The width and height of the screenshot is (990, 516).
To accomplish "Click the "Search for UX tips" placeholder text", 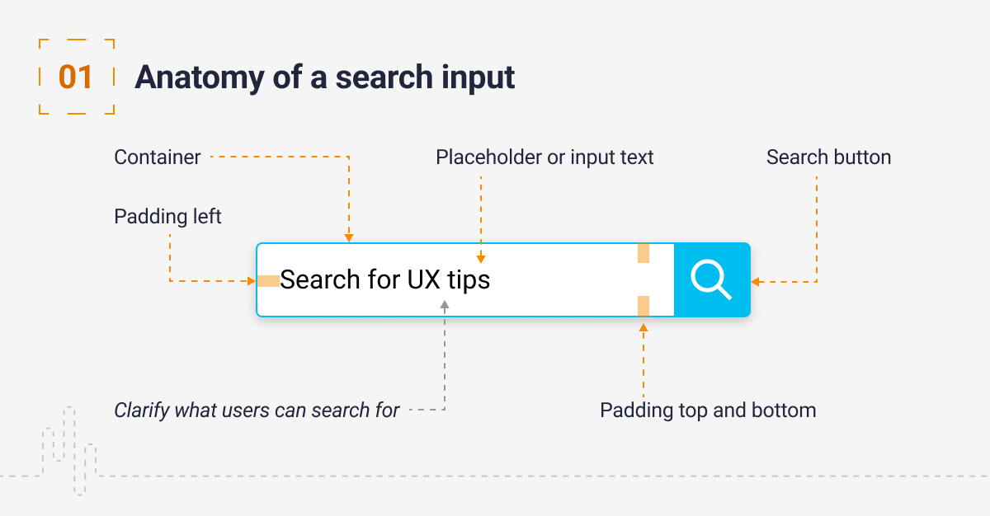I will [x=385, y=279].
